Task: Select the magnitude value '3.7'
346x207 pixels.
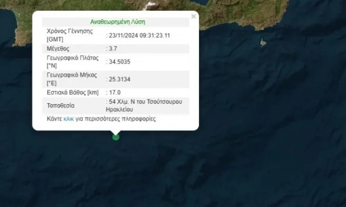Action: [113, 49]
